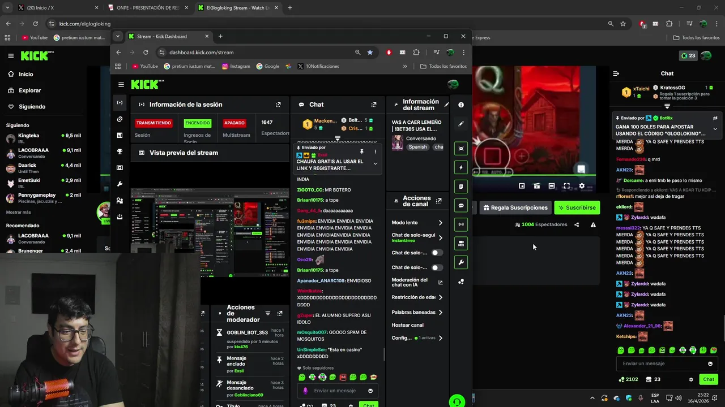Click the info circle icon in dashboard right toolbar
The height and width of the screenshot is (407, 725).
(x=461, y=105)
